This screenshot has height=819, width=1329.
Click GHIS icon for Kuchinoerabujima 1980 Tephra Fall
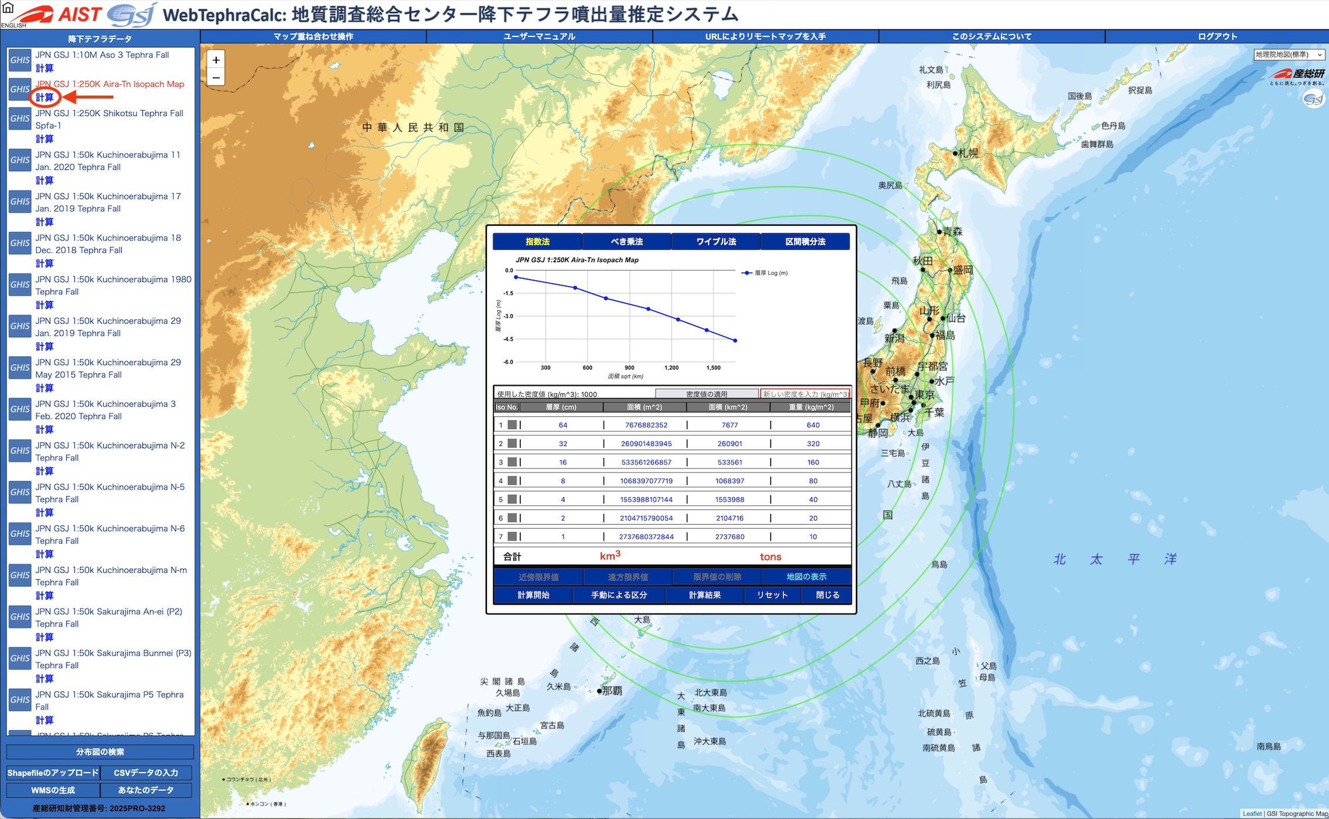(20, 285)
